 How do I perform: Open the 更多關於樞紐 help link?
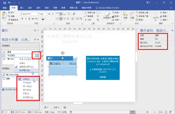10,89
